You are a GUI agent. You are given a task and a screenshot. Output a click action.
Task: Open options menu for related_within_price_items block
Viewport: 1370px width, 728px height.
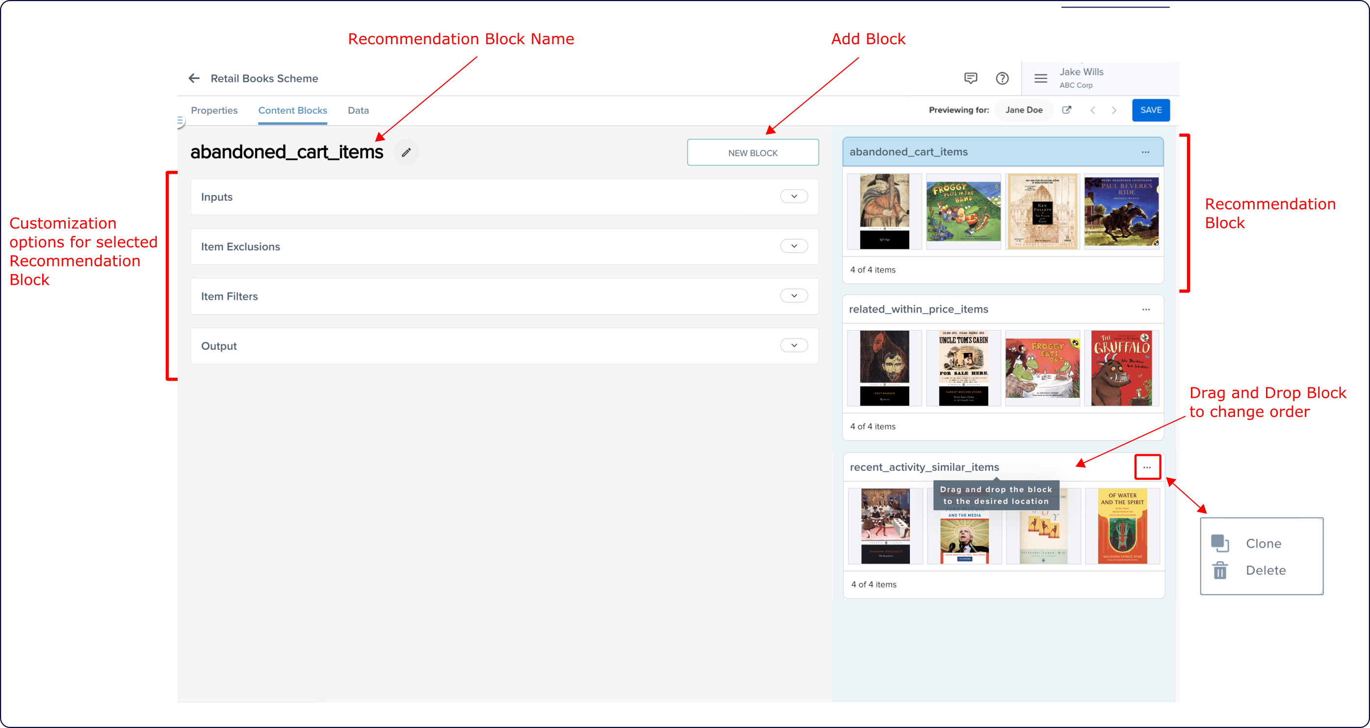pyautogui.click(x=1145, y=309)
